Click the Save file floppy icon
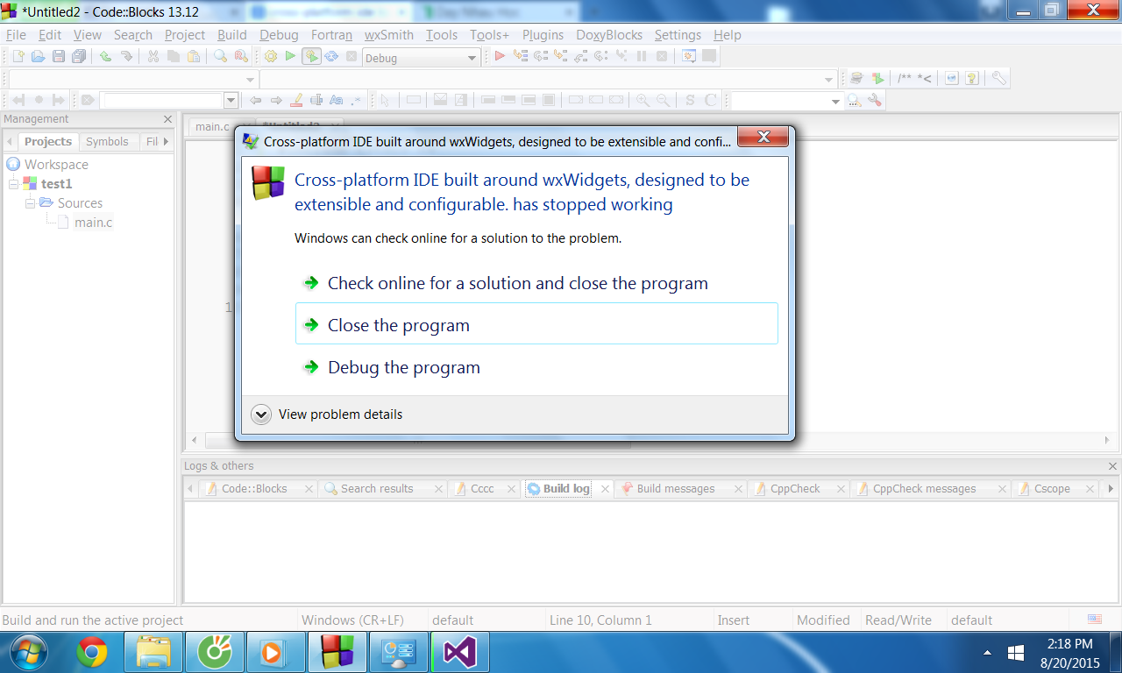Image resolution: width=1122 pixels, height=673 pixels. 58,57
